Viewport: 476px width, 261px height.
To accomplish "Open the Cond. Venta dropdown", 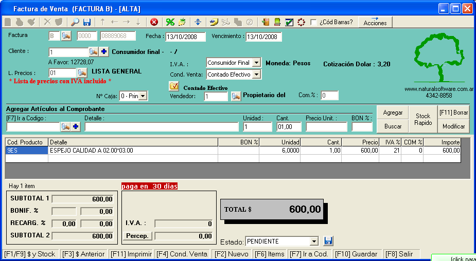I will pyautogui.click(x=257, y=74).
